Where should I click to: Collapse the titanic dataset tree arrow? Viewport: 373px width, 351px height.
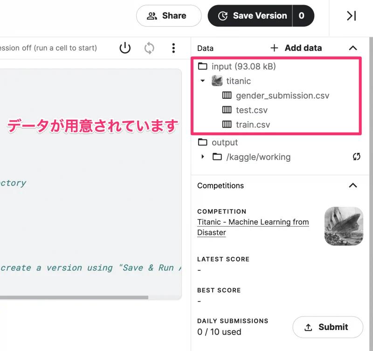[x=203, y=81]
